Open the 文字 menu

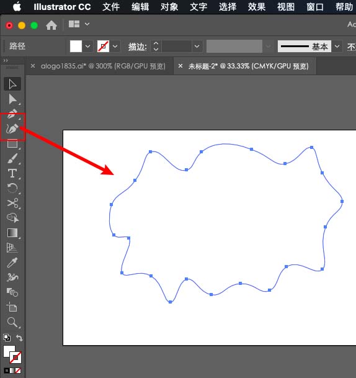point(198,7)
